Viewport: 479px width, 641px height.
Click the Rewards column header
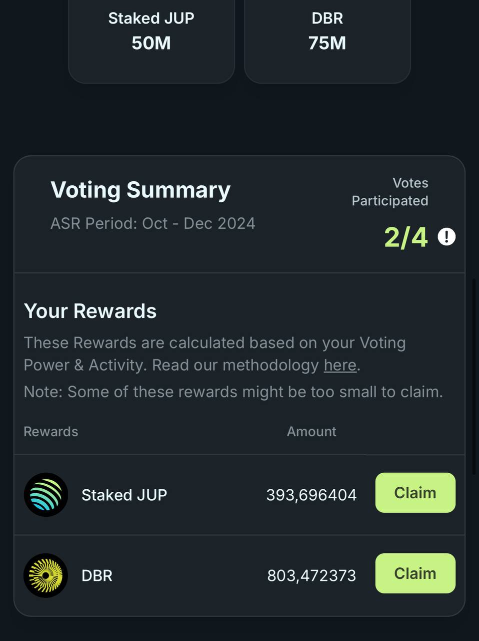pos(51,432)
